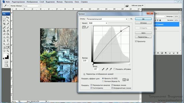Open the Стиль preset dropdown
The height and width of the screenshot is (103, 184).
107,19
